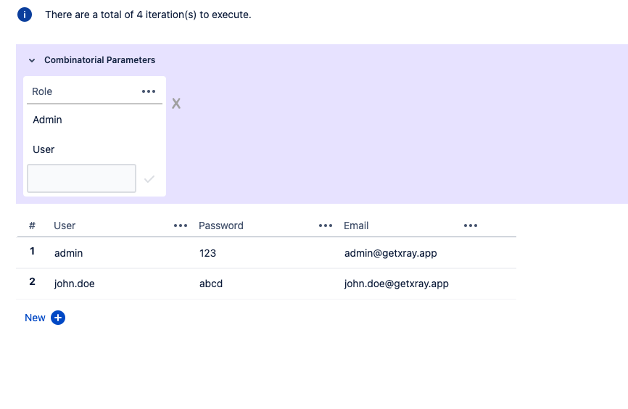Screen dimensions: 628x409
Task: Click the admin user cell
Action: [x=68, y=253]
